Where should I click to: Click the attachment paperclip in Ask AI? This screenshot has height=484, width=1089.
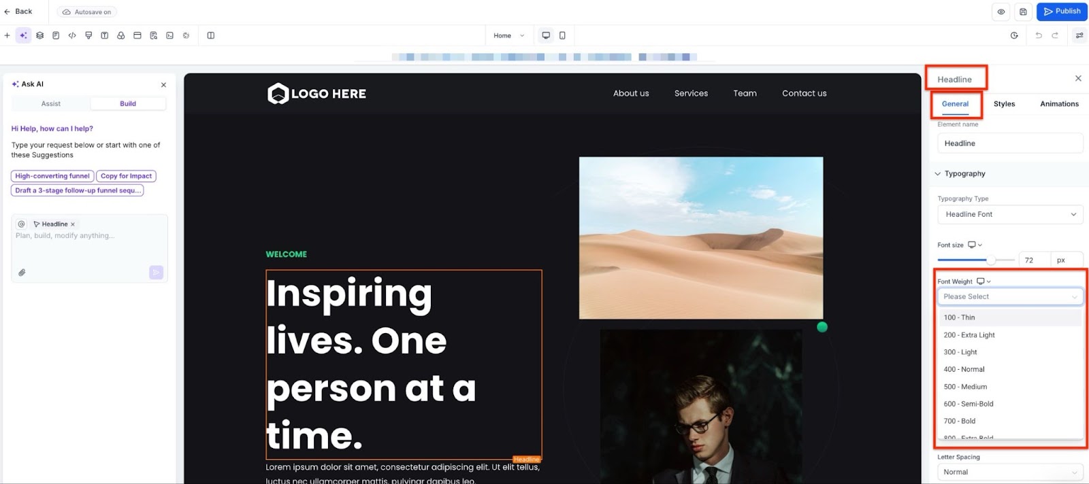click(x=22, y=273)
